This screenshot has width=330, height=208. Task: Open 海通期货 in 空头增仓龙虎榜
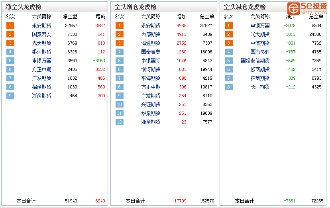pyautogui.click(x=151, y=43)
